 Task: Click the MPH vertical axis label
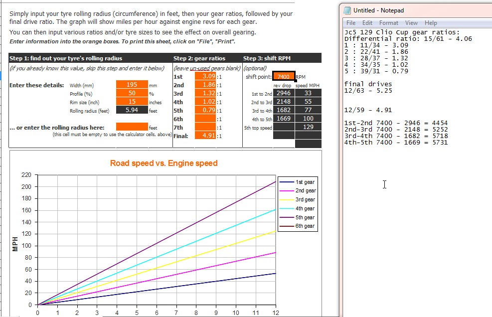15,243
